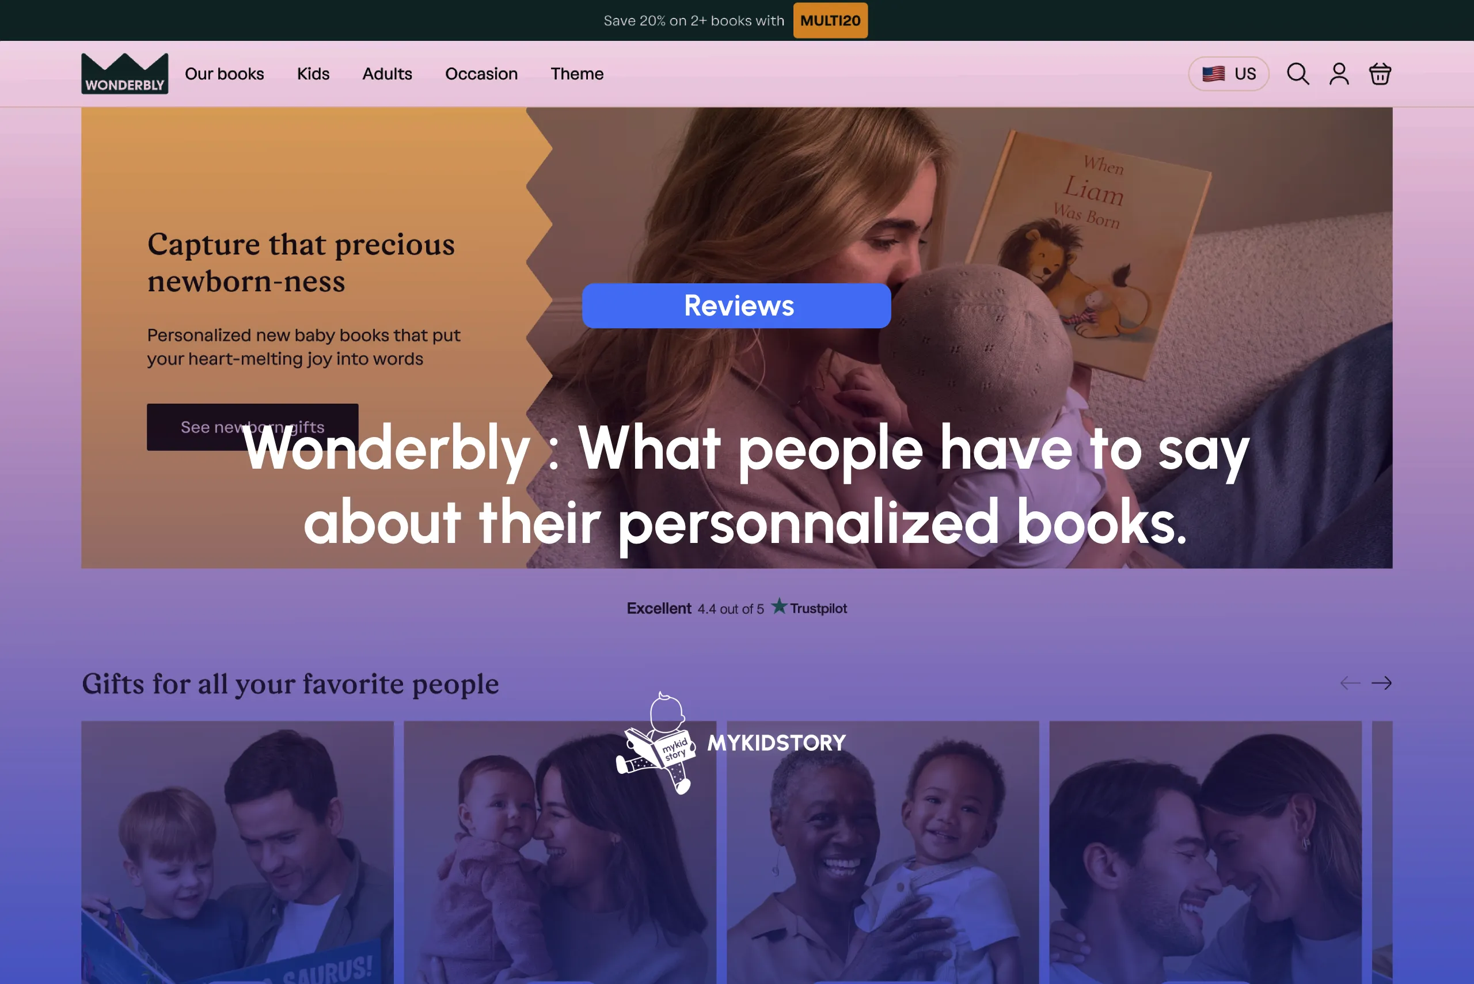Open the shopping basket icon
The height and width of the screenshot is (984, 1474).
coord(1380,74)
